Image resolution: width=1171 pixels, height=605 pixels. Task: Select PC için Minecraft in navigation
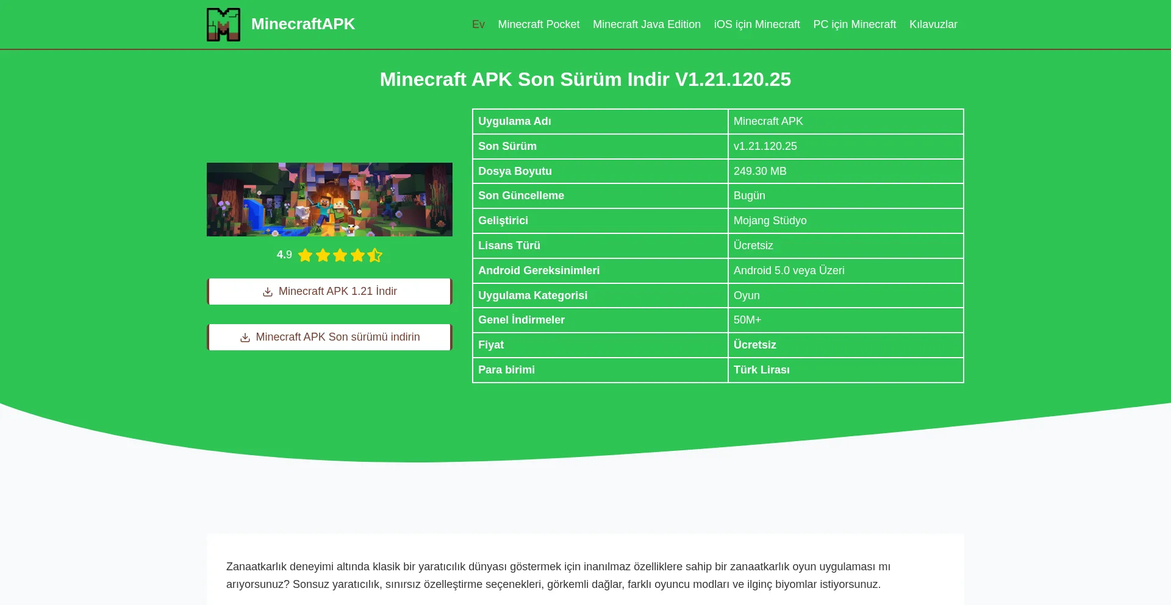coord(854,24)
